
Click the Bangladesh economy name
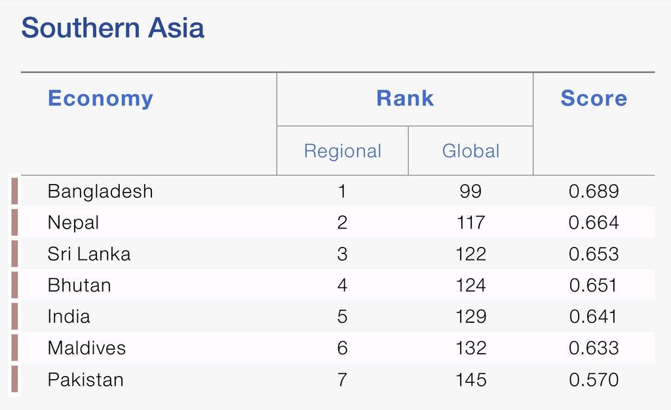(100, 191)
